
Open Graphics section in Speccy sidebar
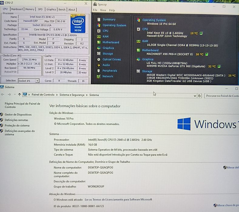(108, 48)
